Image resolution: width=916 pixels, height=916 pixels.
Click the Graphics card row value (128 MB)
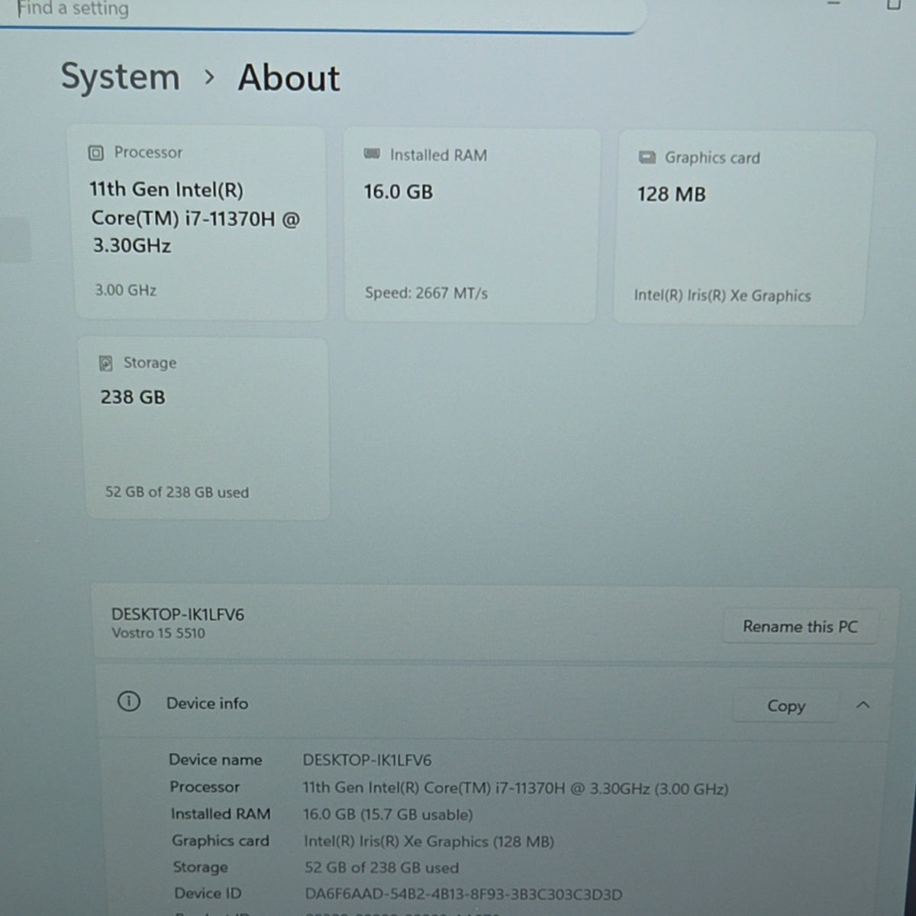tap(429, 841)
